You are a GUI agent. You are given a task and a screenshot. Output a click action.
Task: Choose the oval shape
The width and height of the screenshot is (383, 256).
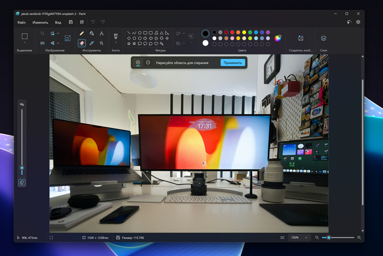pyautogui.click(x=140, y=33)
